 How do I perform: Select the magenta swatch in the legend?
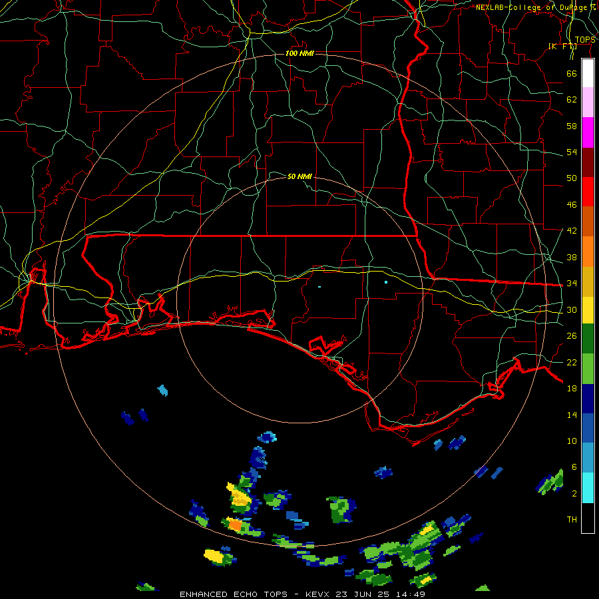pyautogui.click(x=588, y=132)
